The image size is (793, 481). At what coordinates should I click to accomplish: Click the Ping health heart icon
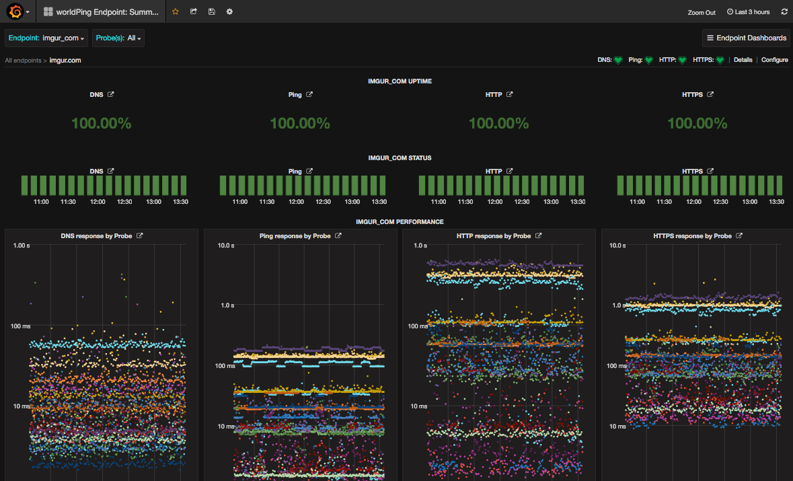(649, 60)
